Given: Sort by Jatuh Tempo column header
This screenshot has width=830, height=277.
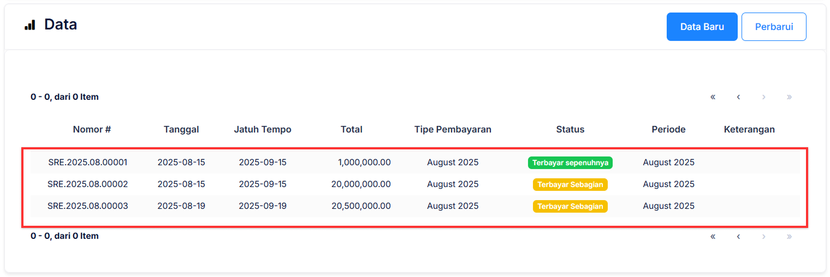Looking at the screenshot, I should click(x=263, y=129).
